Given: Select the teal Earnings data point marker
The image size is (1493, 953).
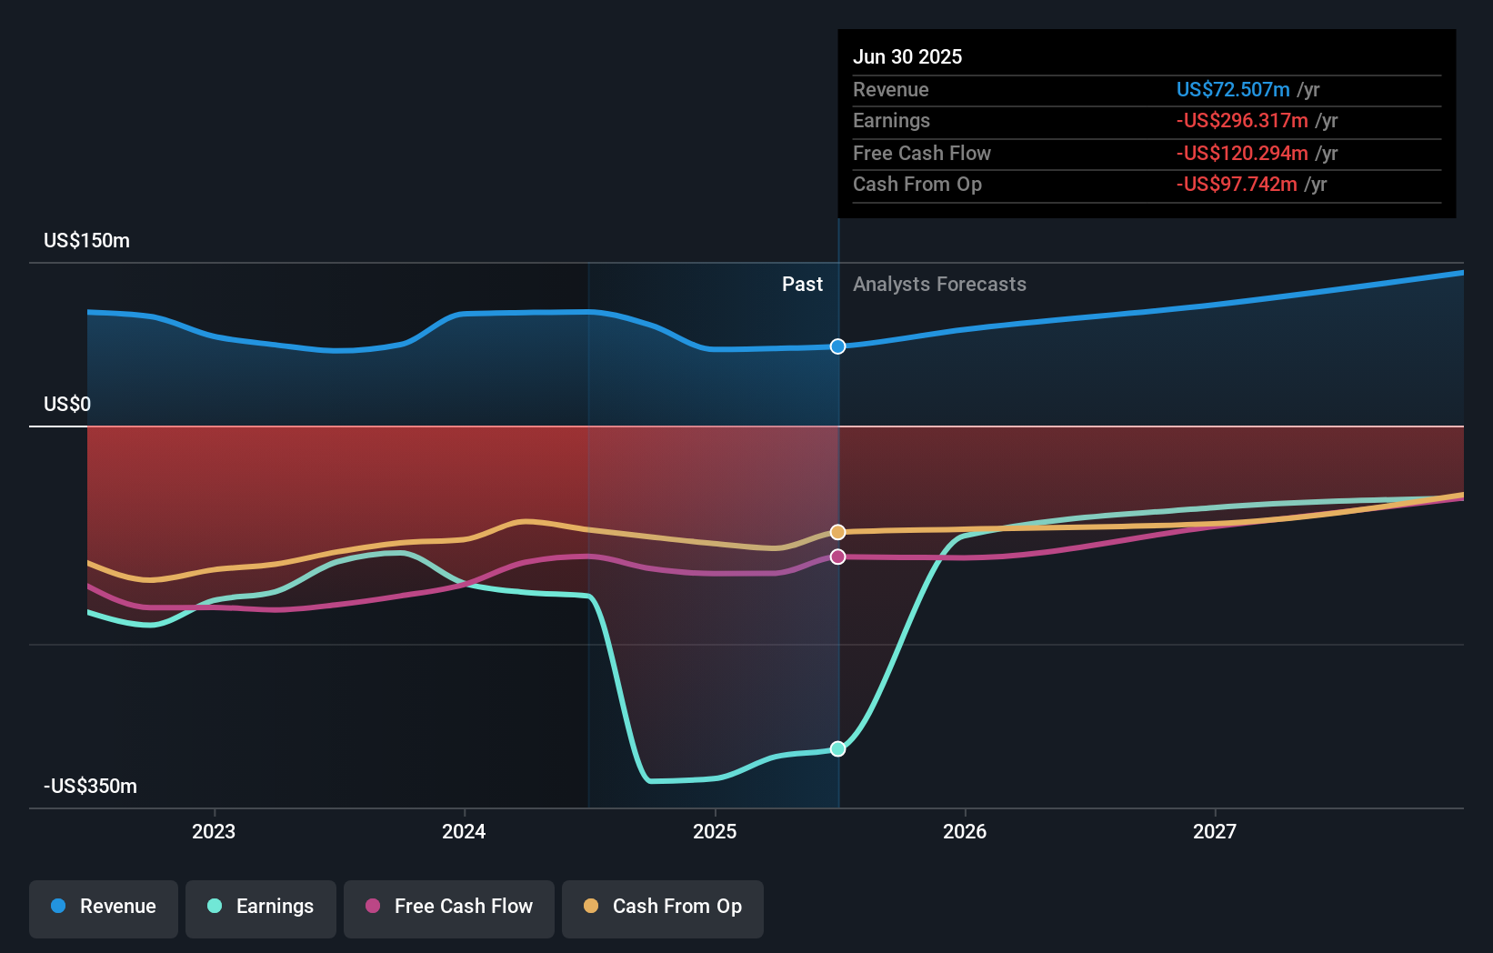Looking at the screenshot, I should (837, 748).
